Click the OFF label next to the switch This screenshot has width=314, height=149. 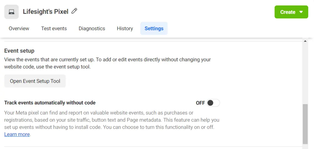tap(200, 103)
